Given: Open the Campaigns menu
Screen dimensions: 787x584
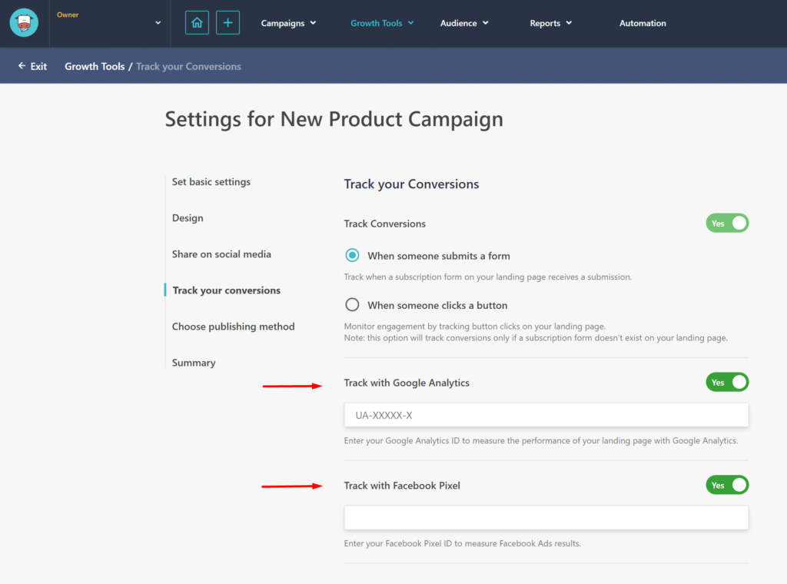Looking at the screenshot, I should 288,23.
